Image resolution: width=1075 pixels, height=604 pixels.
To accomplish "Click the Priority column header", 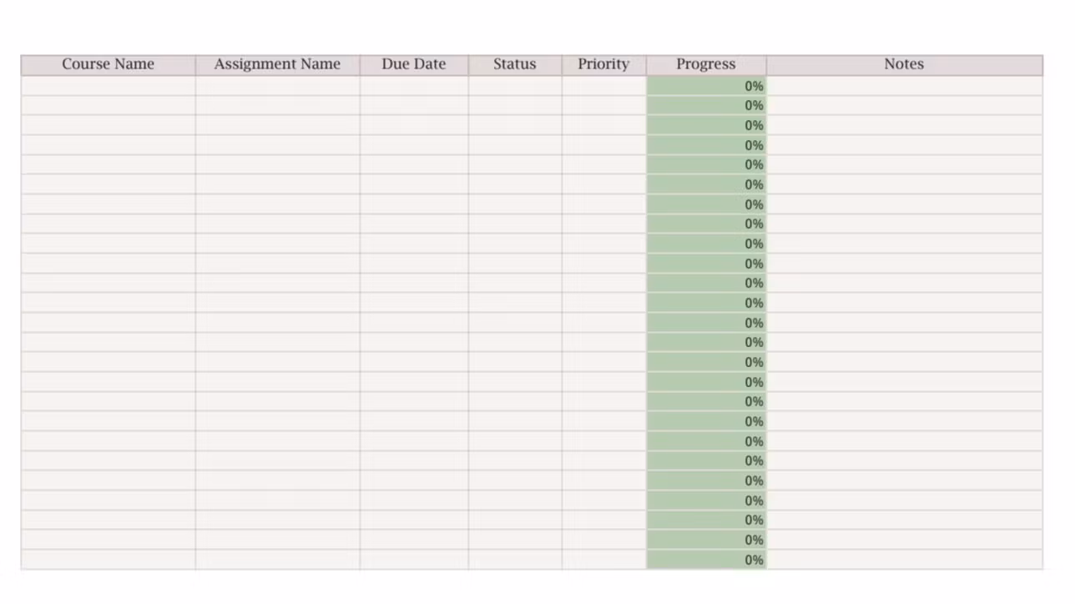I will [603, 64].
